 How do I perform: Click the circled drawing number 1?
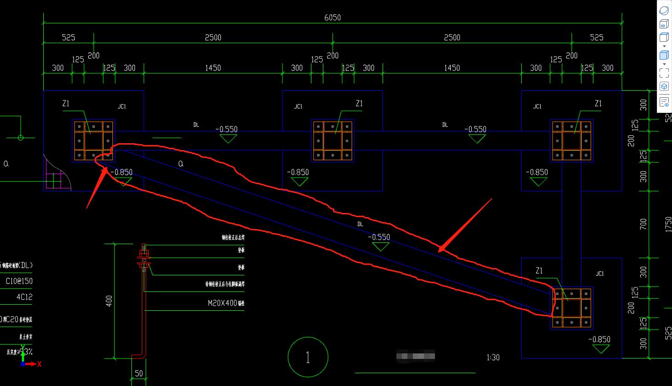coord(308,357)
